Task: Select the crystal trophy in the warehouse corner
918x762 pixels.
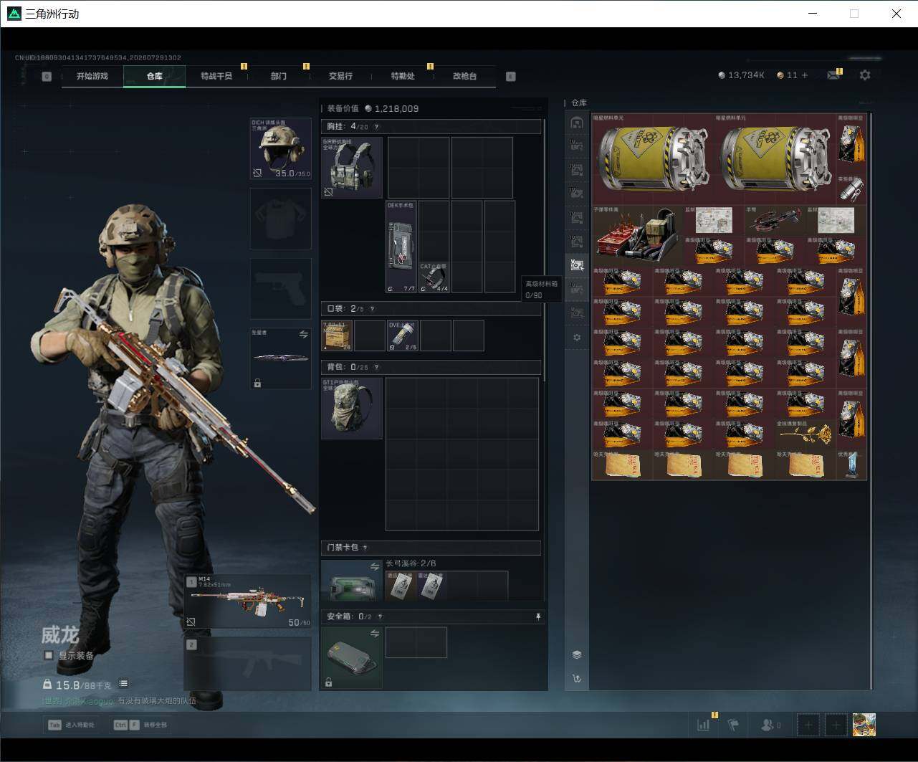Action: (852, 465)
